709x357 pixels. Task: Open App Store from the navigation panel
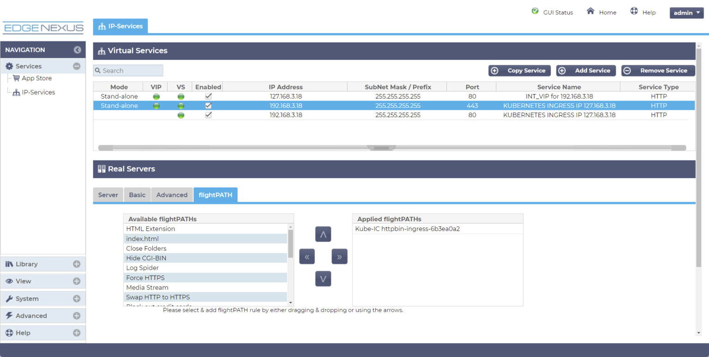click(37, 78)
